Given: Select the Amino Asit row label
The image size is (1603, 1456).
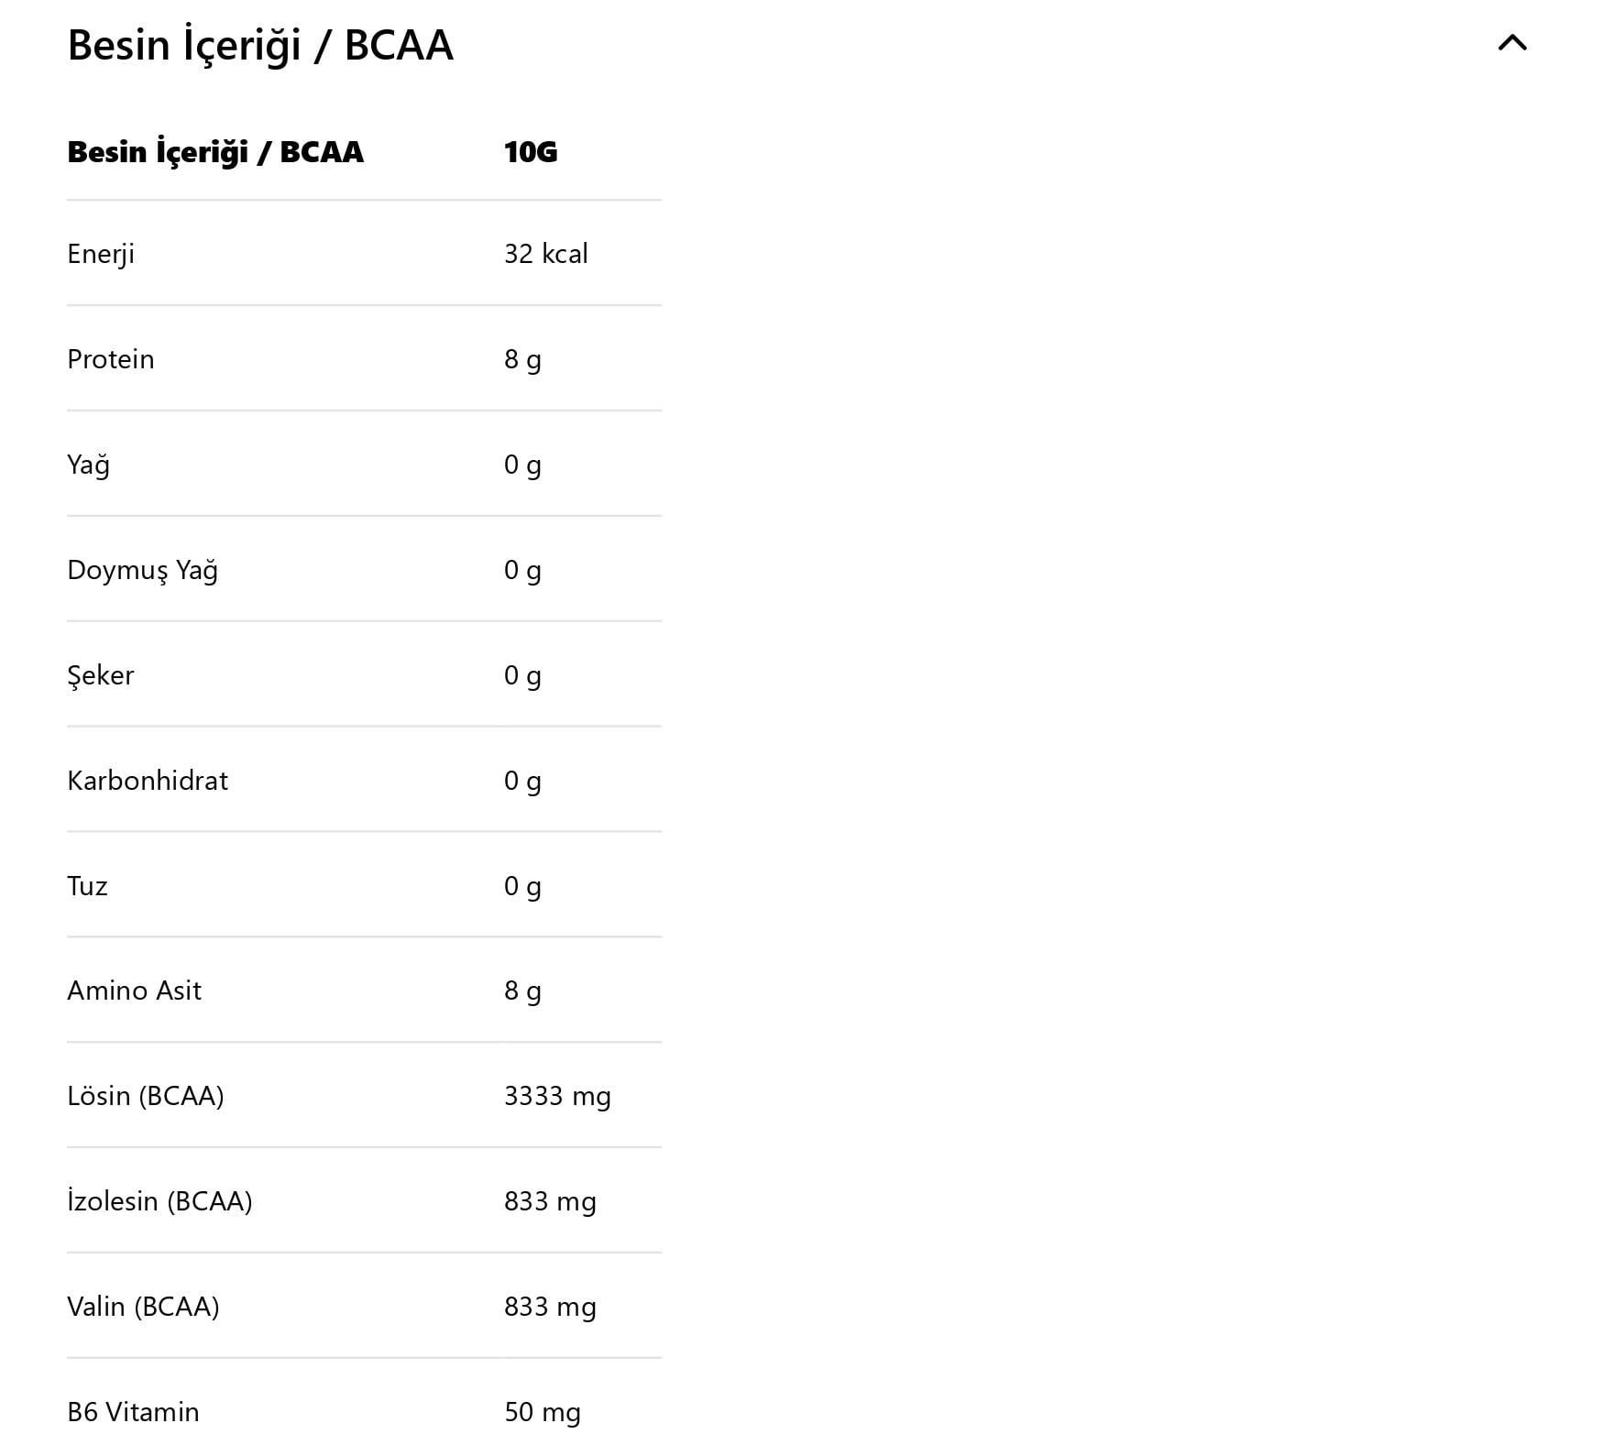Looking at the screenshot, I should 135,991.
